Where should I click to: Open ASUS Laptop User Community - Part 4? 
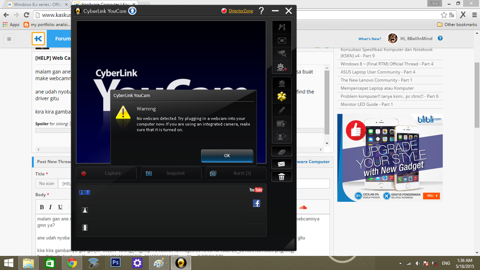click(378, 72)
